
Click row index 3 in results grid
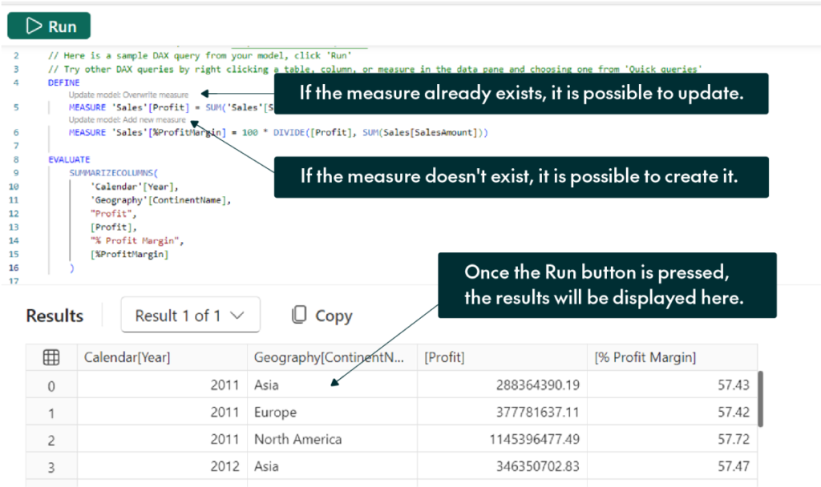(51, 467)
